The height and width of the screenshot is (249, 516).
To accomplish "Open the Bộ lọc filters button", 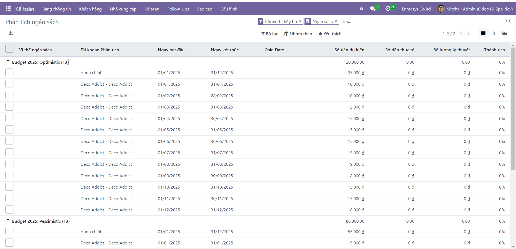I will (x=270, y=34).
